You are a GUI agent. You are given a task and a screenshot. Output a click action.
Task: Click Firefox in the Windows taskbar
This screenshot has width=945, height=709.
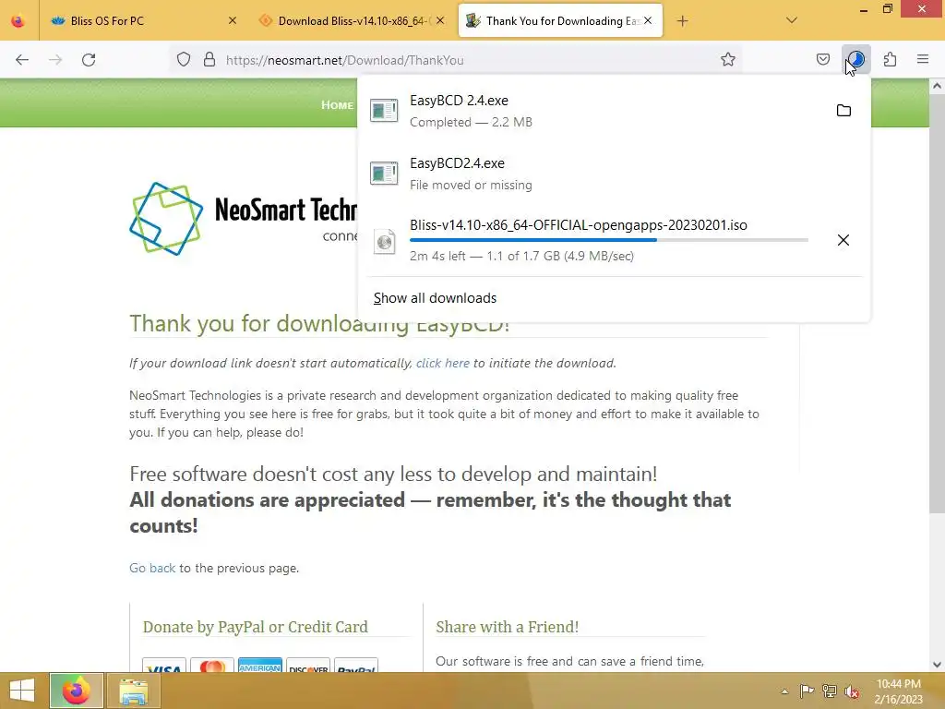coord(77,691)
